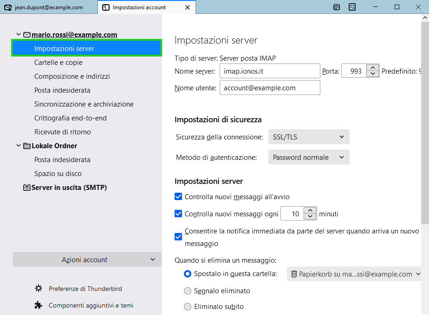Open Metodo di autenticazione dropdown
429x315 pixels.
(309, 157)
